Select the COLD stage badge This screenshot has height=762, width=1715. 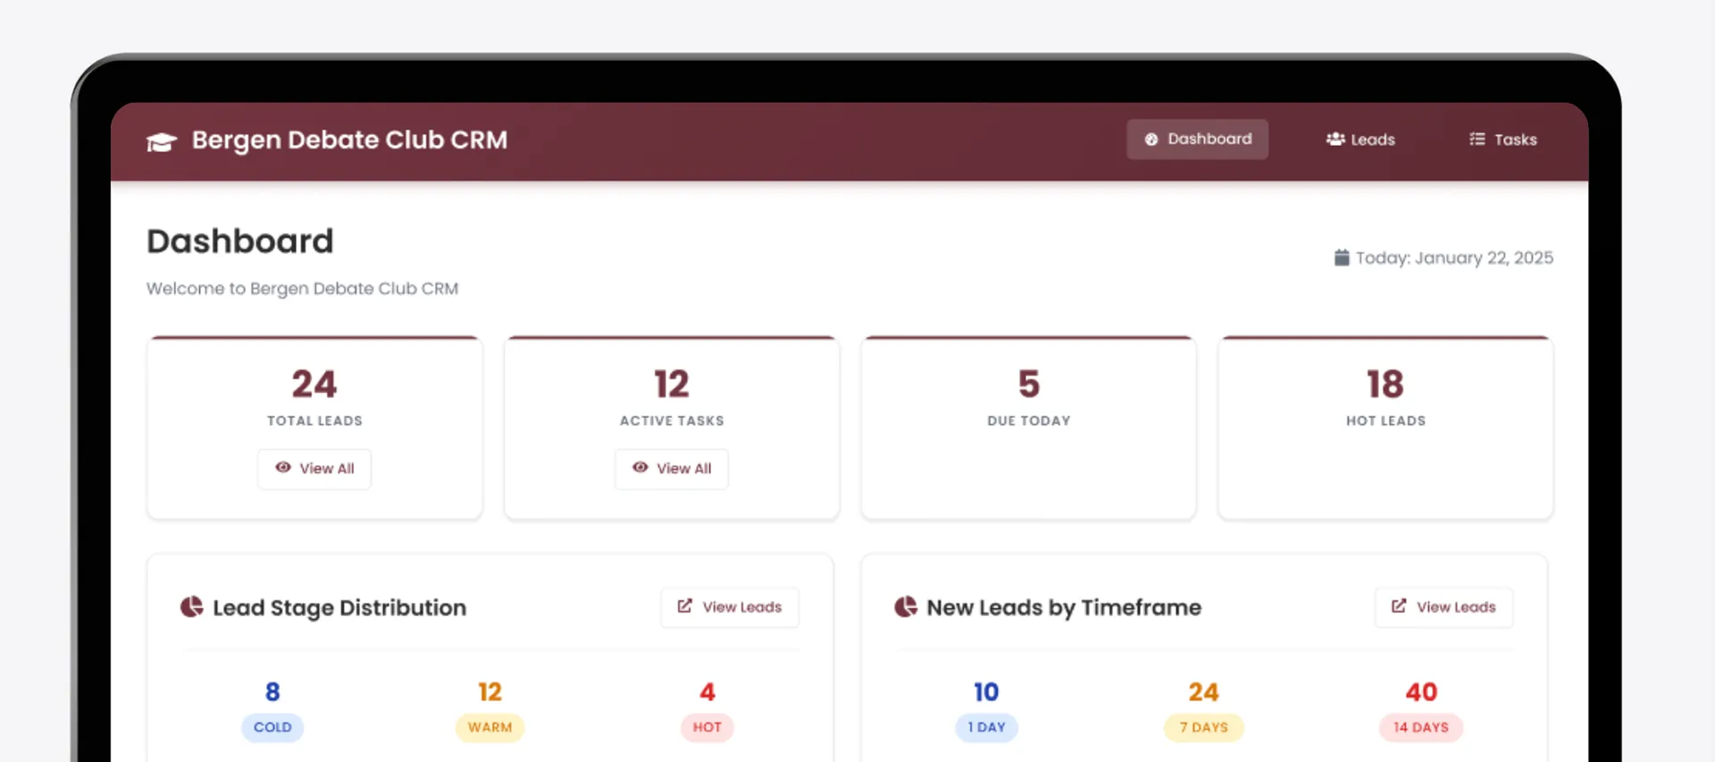coord(272,727)
